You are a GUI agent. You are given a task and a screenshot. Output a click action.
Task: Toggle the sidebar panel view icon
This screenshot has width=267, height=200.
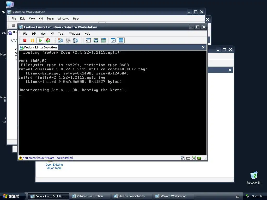[x=88, y=40]
